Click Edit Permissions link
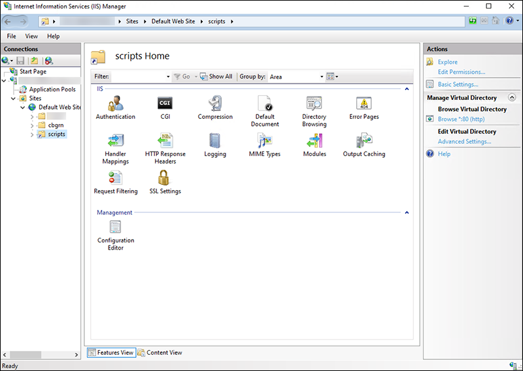 (x=462, y=72)
